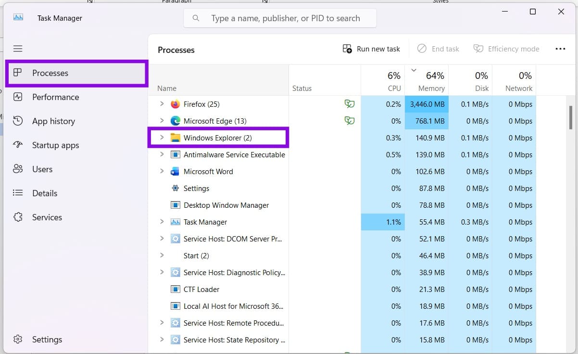Select the CTF Loader process name
The height and width of the screenshot is (354, 578).
click(x=201, y=289)
